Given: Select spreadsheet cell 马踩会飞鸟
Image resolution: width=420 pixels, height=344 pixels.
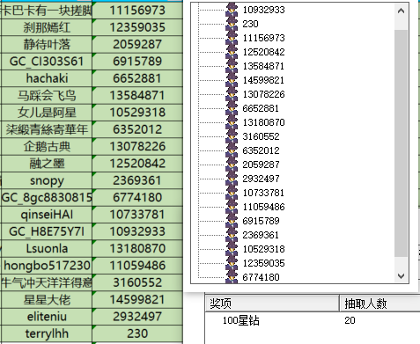Looking at the screenshot, I should tap(47, 96).
